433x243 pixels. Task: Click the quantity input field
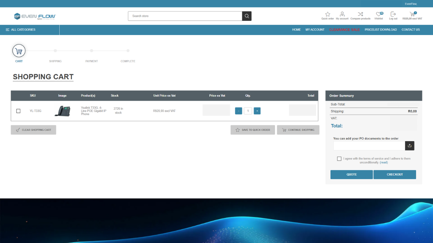(x=248, y=111)
